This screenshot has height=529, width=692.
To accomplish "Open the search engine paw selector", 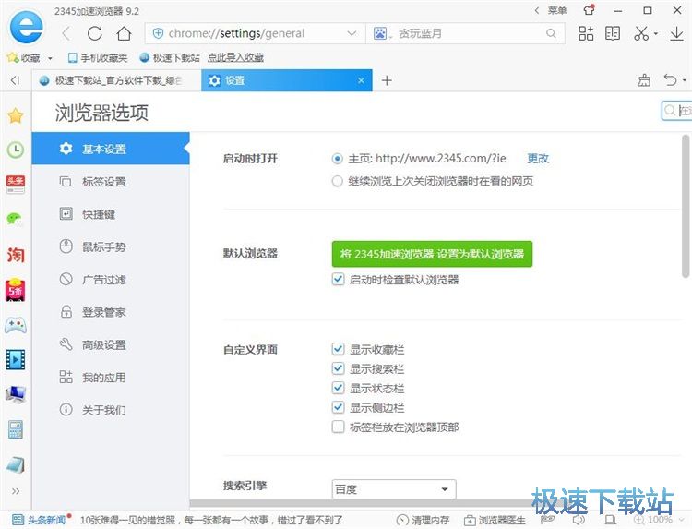I will (382, 33).
